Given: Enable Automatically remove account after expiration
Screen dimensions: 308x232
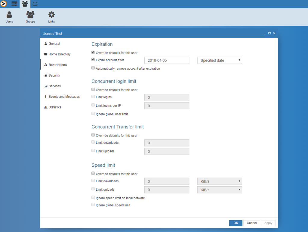Looking at the screenshot, I should click(93, 68).
